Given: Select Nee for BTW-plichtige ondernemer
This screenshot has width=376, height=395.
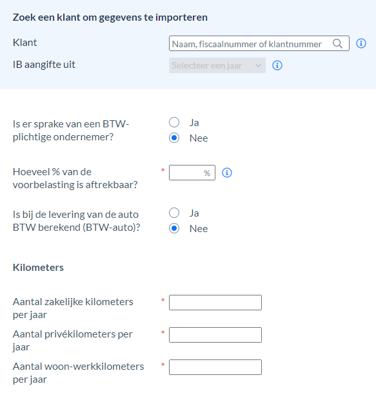Looking at the screenshot, I should point(174,138).
